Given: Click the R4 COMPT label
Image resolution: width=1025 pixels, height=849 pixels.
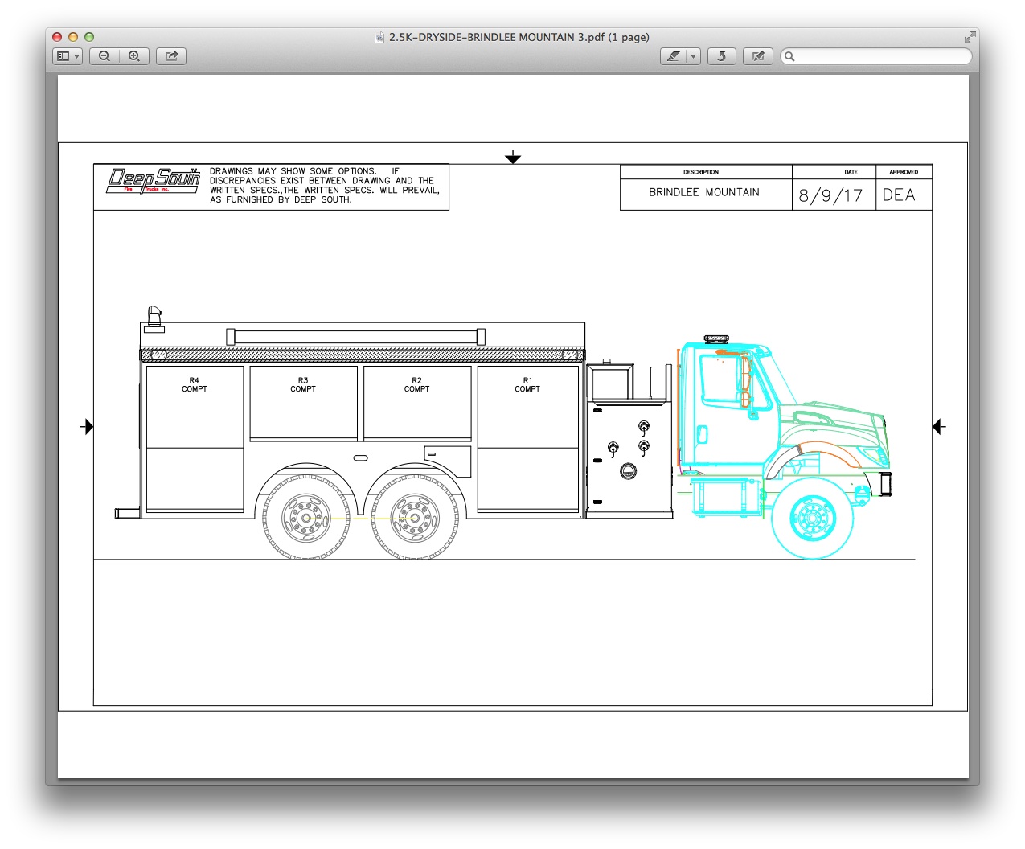Looking at the screenshot, I should tap(195, 385).
